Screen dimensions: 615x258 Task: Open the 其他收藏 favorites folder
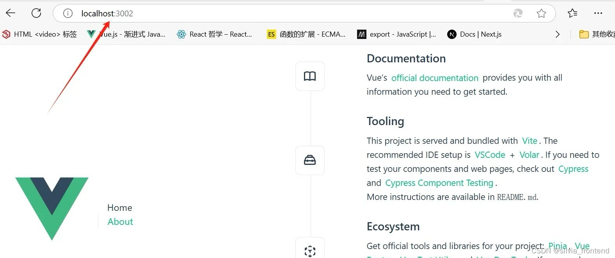point(597,34)
